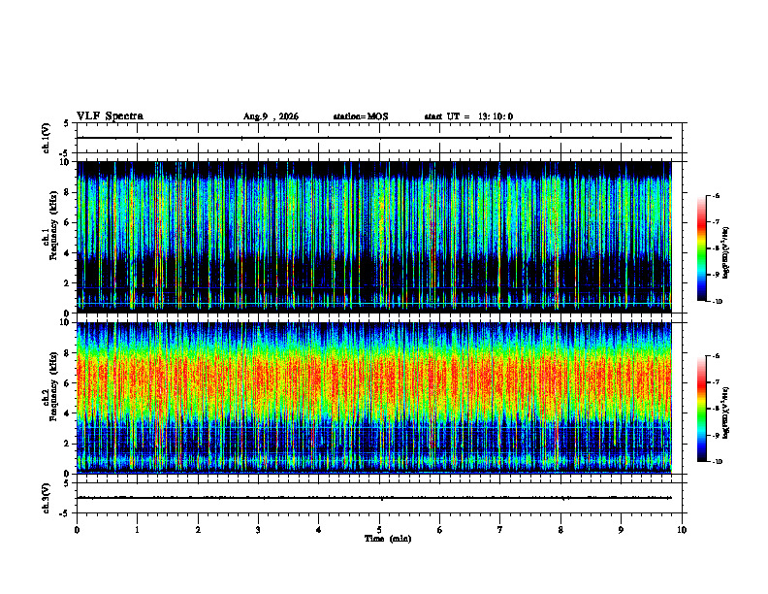Click the ch.3 voltage waveform trace panel
This screenshot has width=768, height=594.
tap(379, 498)
